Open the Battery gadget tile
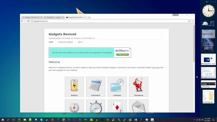This screenshot has height=122, width=217. coord(74,87)
